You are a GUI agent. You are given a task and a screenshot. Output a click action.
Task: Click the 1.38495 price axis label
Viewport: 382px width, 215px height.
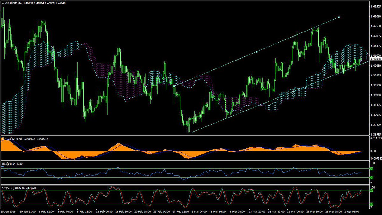tap(376, 105)
